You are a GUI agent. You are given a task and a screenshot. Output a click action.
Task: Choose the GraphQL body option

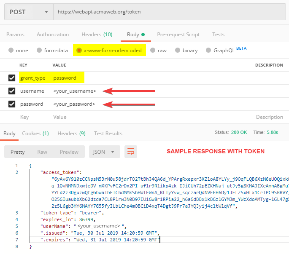(x=208, y=51)
